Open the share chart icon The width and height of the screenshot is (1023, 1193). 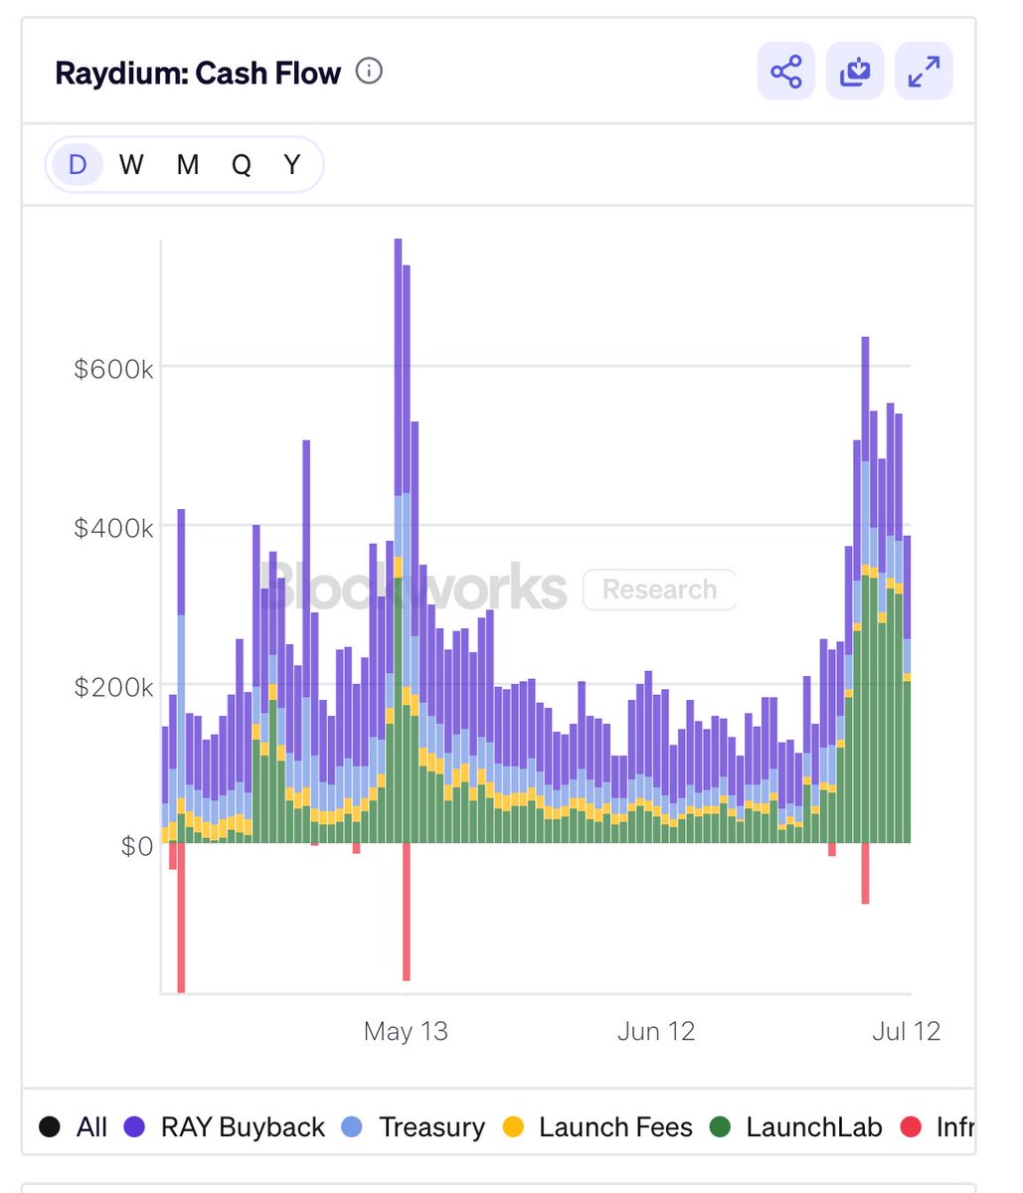click(785, 72)
